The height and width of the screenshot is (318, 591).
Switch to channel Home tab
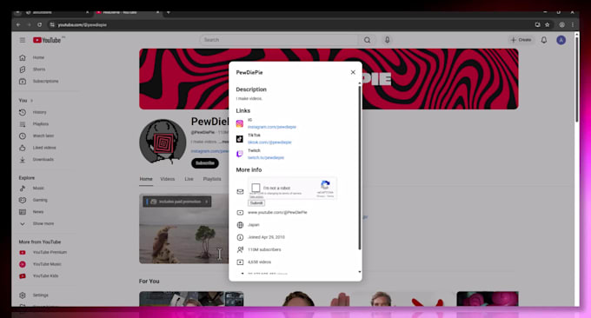point(146,179)
